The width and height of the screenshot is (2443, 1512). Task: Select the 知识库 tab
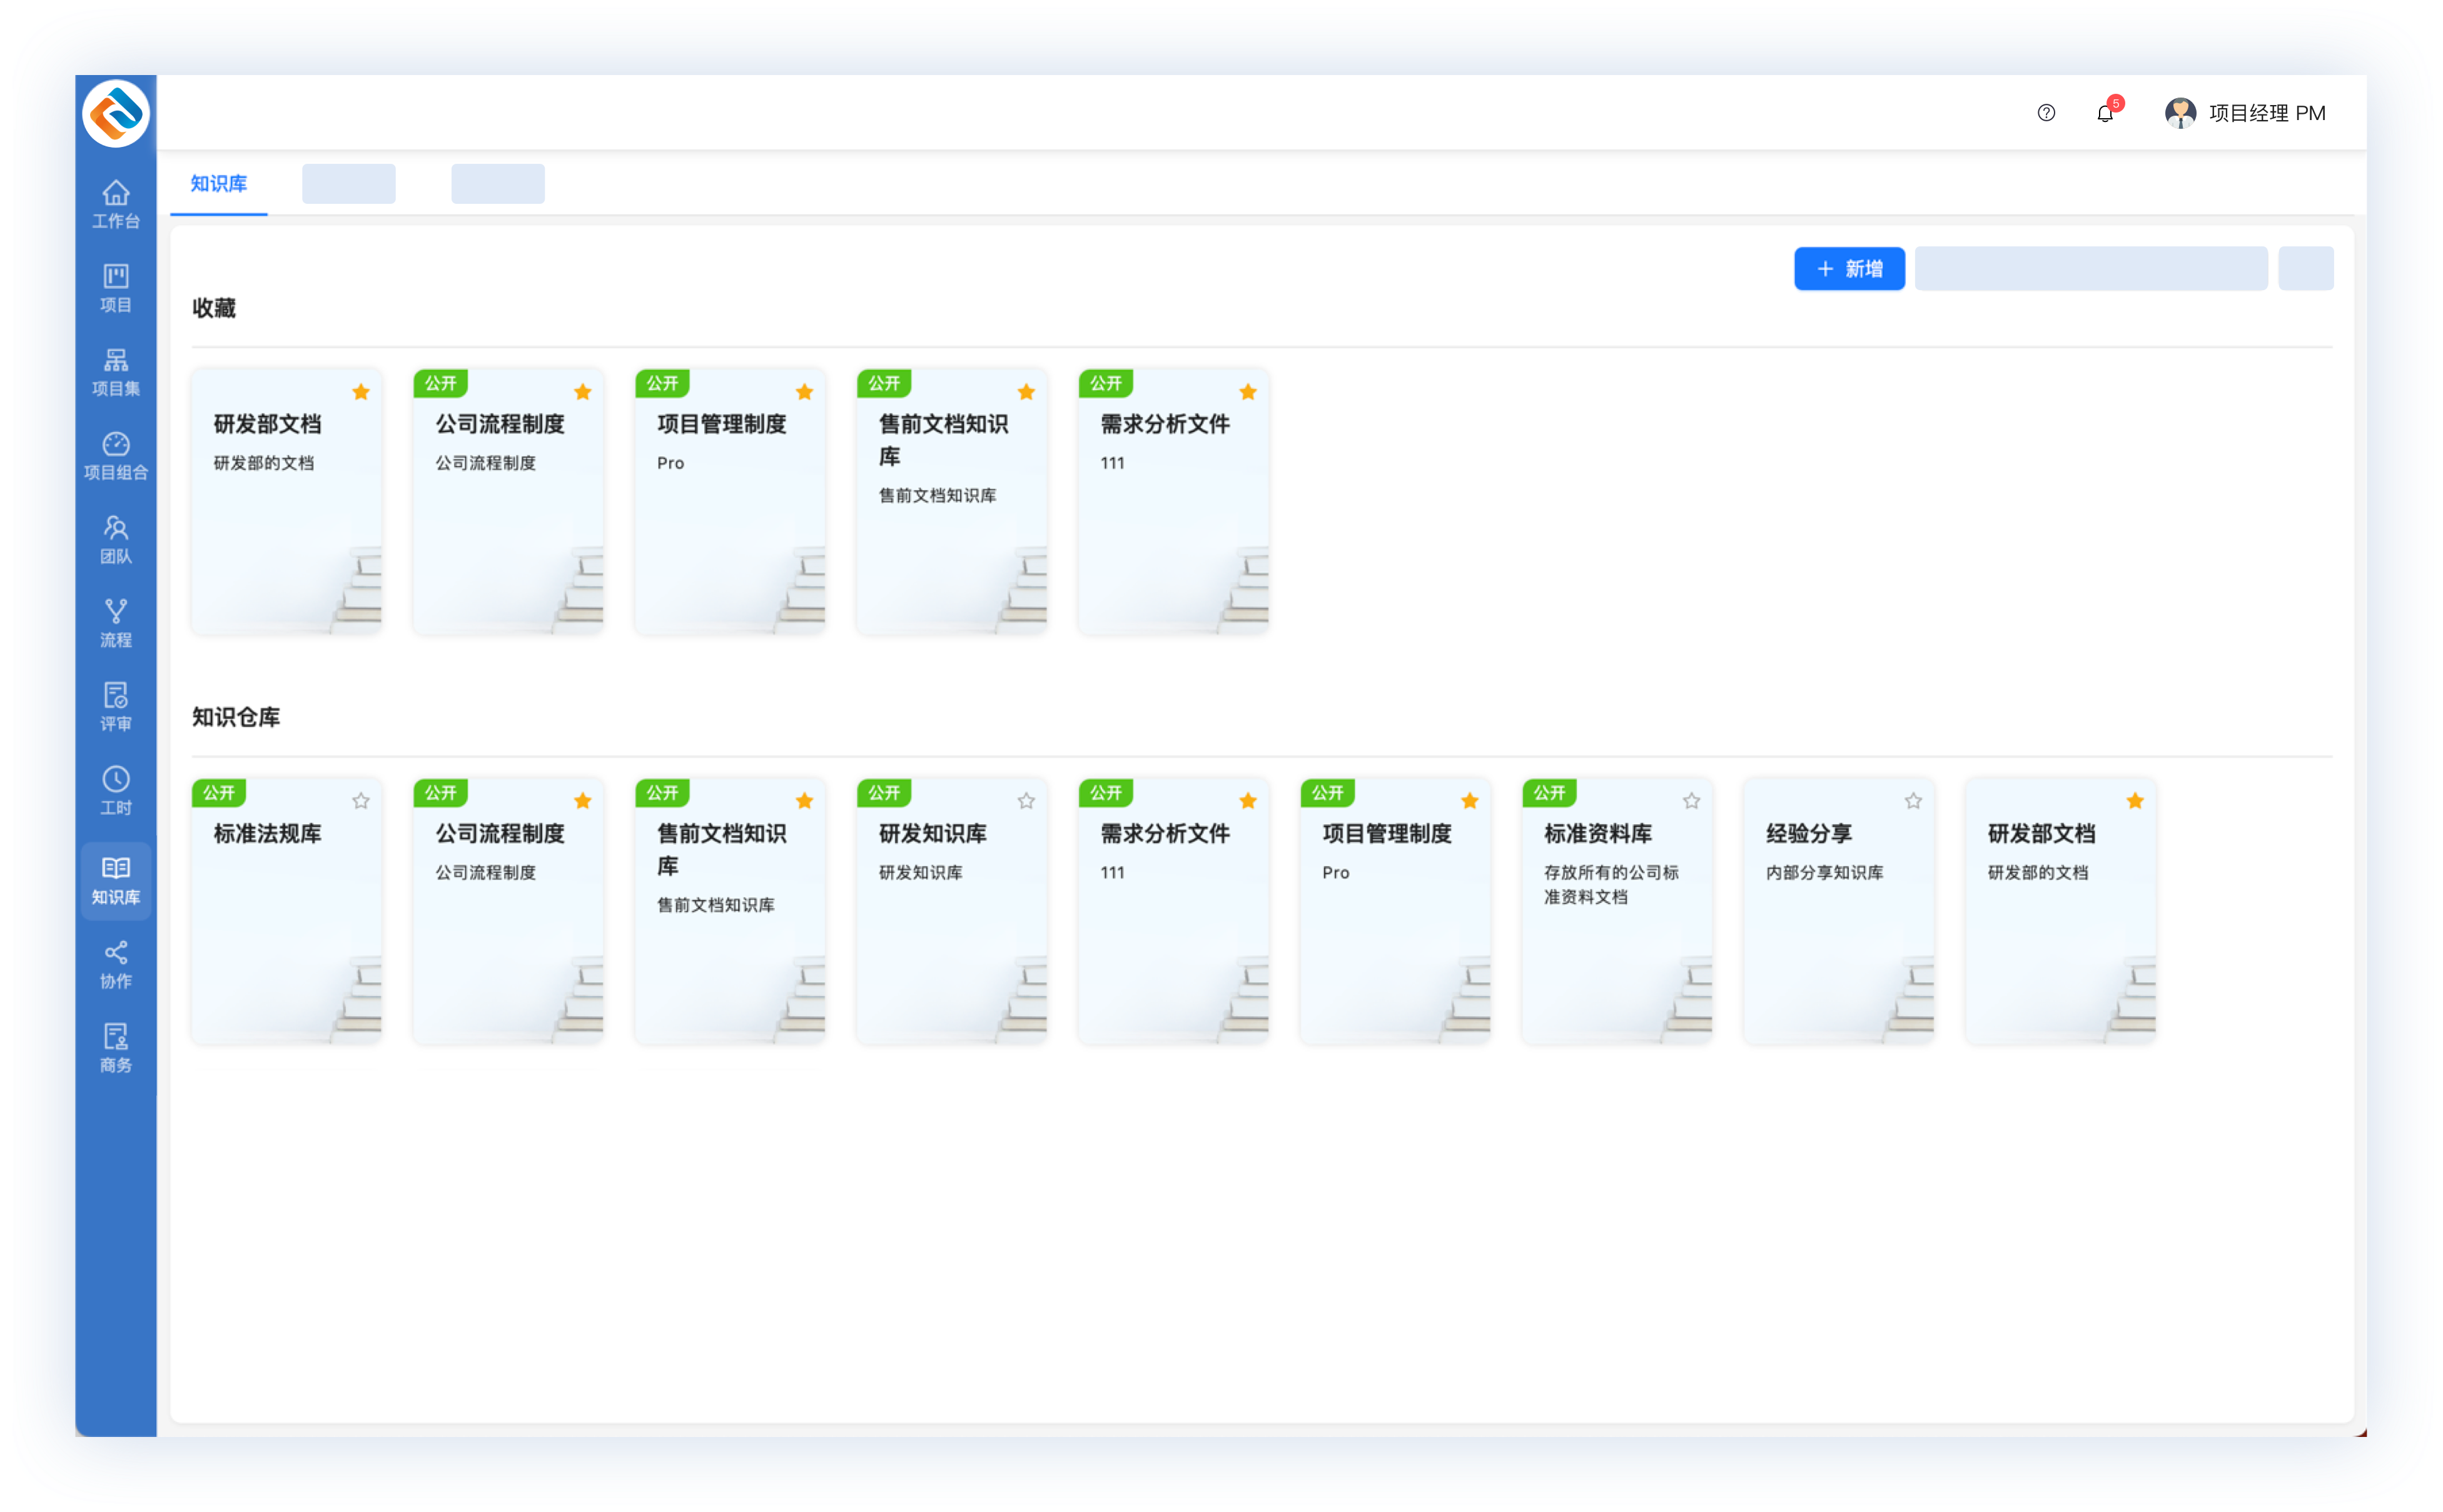218,184
